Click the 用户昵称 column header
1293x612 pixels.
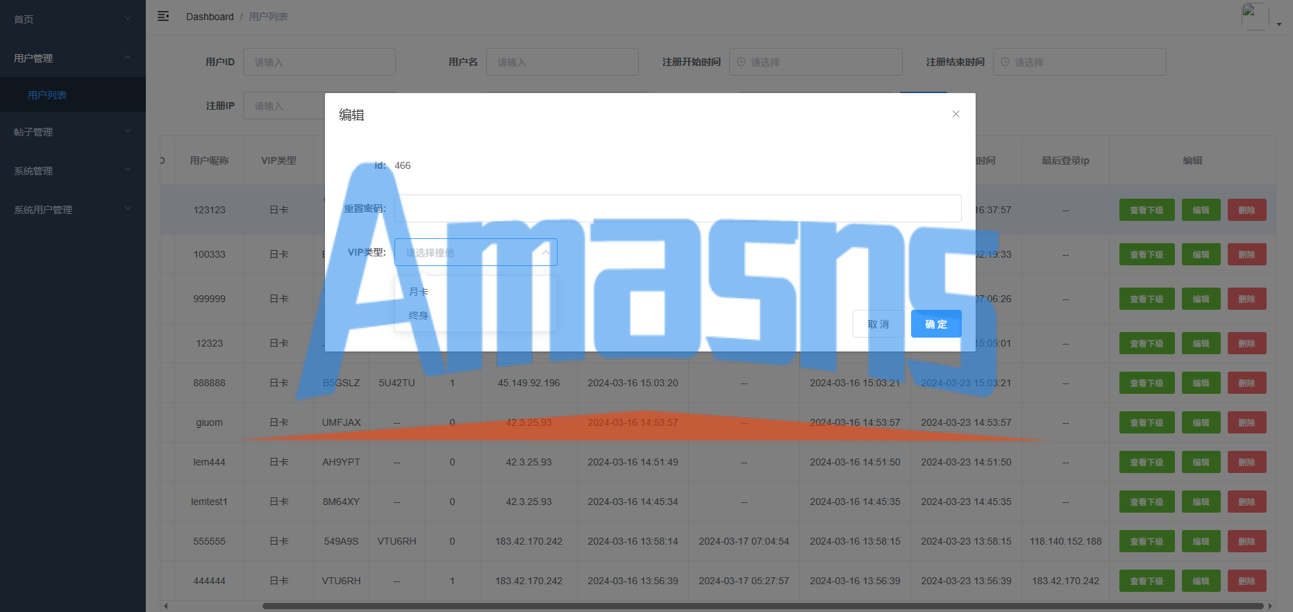coord(209,160)
